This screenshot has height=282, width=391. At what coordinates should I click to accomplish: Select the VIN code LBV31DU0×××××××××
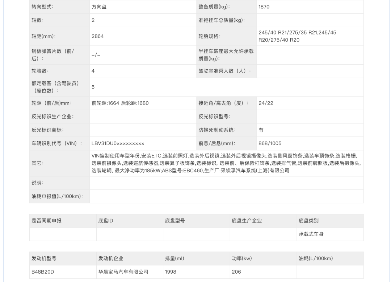[118, 143]
